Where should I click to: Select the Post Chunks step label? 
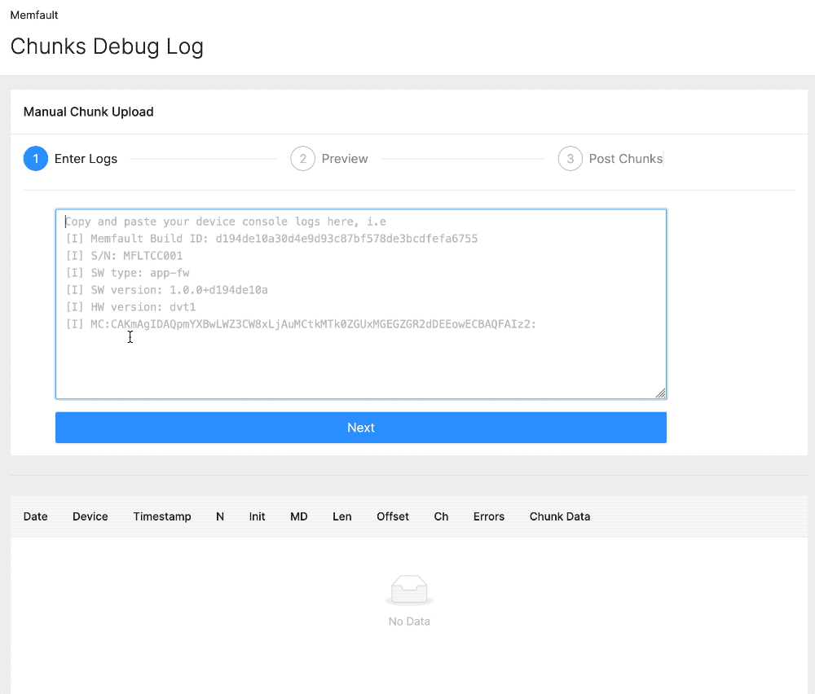coord(625,159)
